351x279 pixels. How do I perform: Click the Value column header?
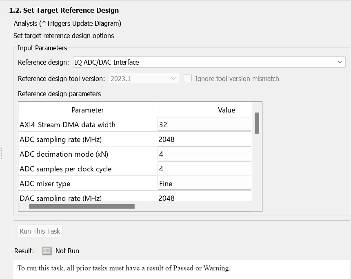(x=226, y=110)
